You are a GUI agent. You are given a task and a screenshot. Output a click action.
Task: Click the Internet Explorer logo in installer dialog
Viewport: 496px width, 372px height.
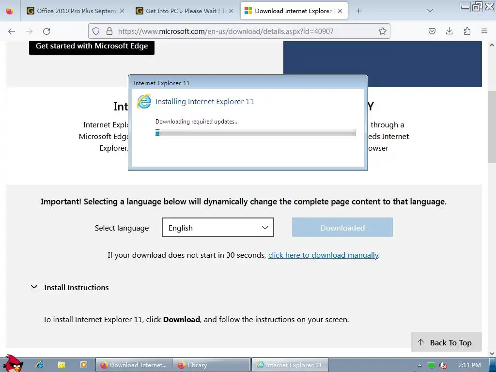tap(144, 102)
